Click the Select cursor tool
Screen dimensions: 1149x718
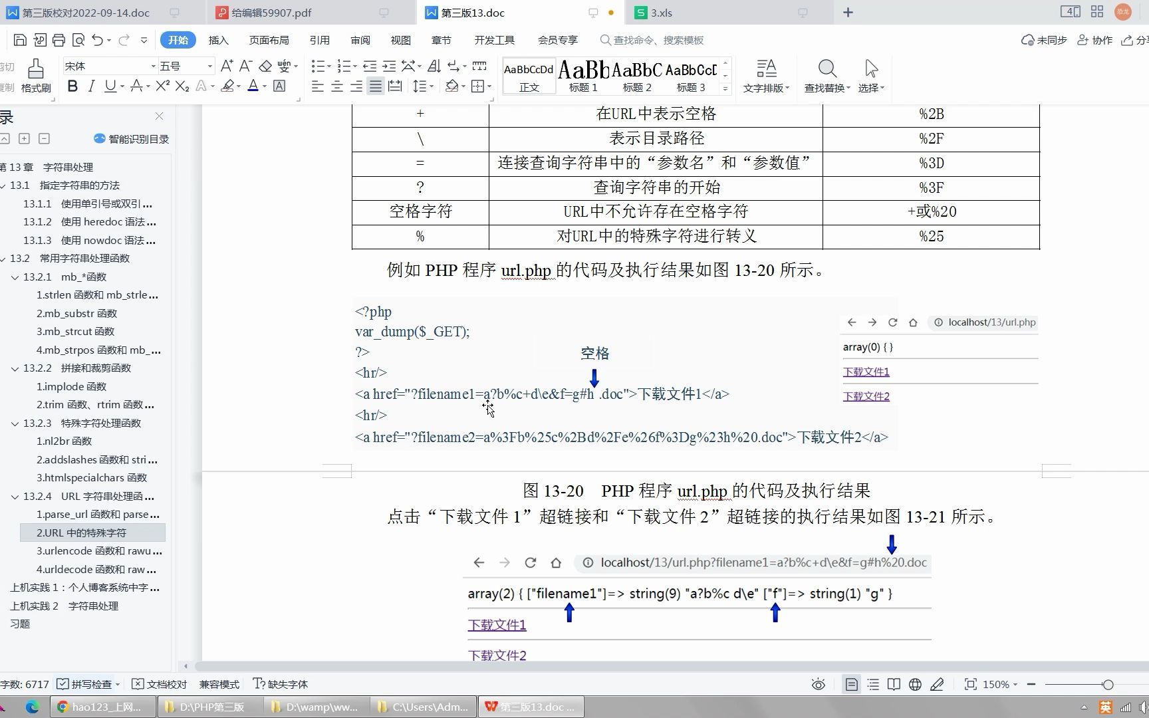tap(871, 76)
